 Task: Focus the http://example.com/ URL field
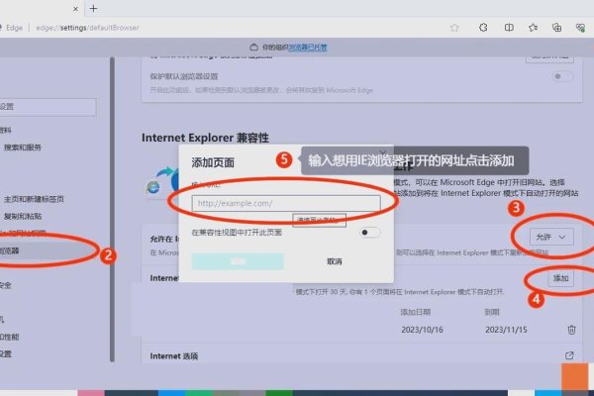click(286, 203)
